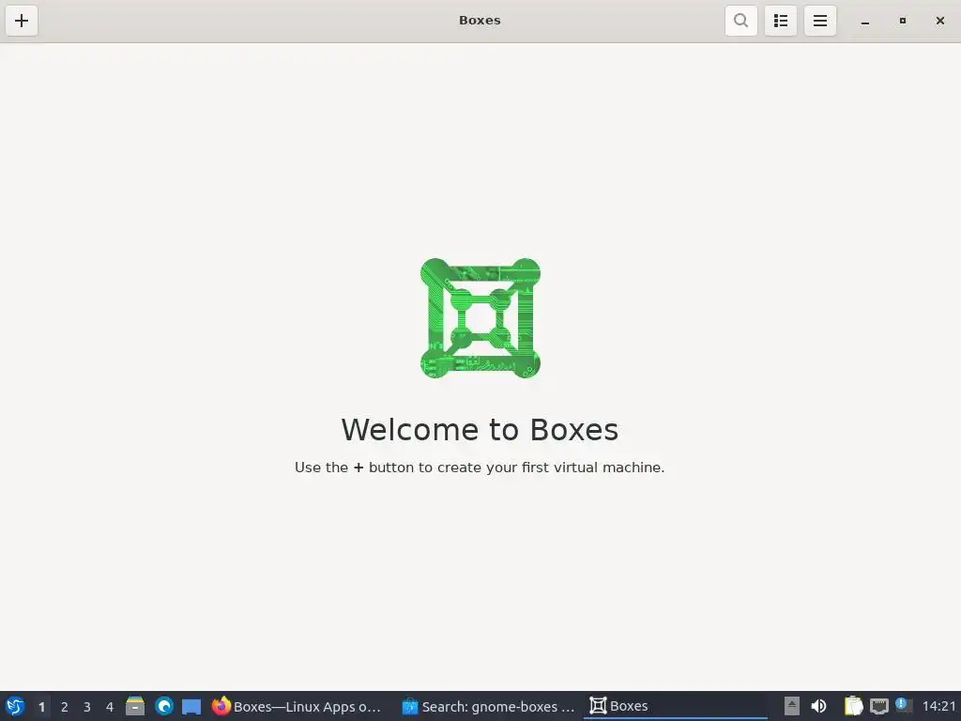This screenshot has height=721, width=961.
Task: Minimize the Boxes window
Action: pos(864,21)
